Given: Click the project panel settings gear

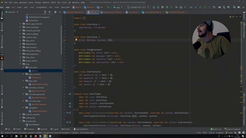Looking at the screenshot, I should [x=55, y=12].
